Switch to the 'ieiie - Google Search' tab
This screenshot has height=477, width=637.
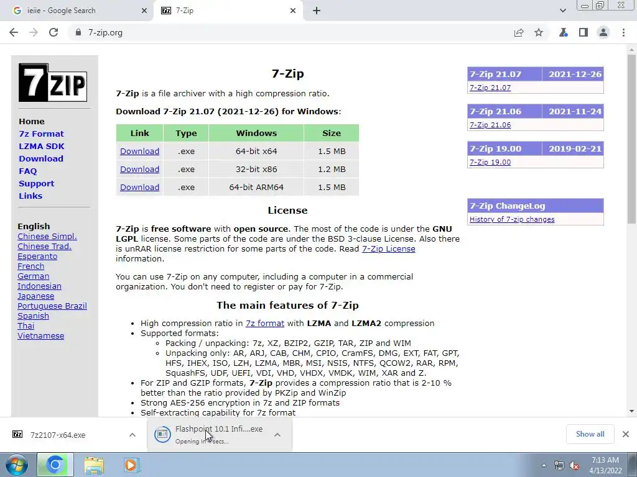pyautogui.click(x=77, y=11)
